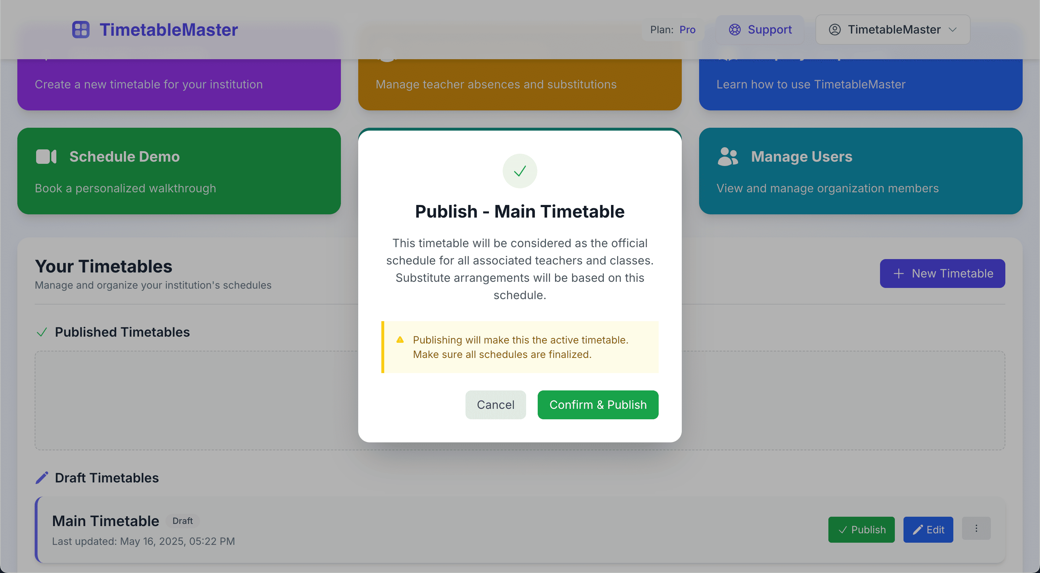Create a New Timetable

[x=942, y=274]
